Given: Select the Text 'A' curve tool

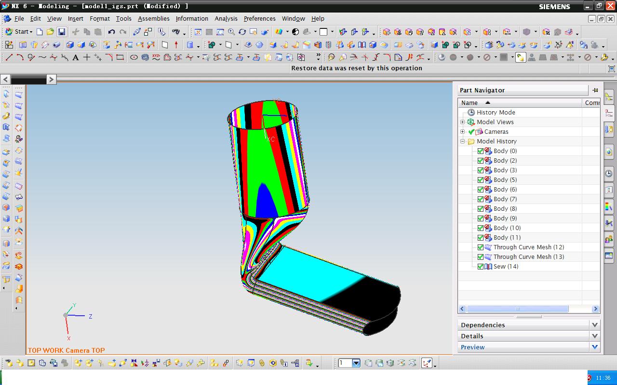Looking at the screenshot, I should [76, 57].
